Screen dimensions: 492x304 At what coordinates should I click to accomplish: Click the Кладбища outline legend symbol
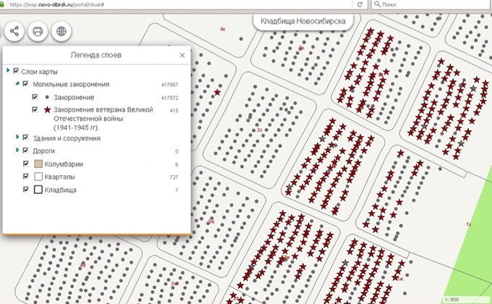pyautogui.click(x=38, y=190)
